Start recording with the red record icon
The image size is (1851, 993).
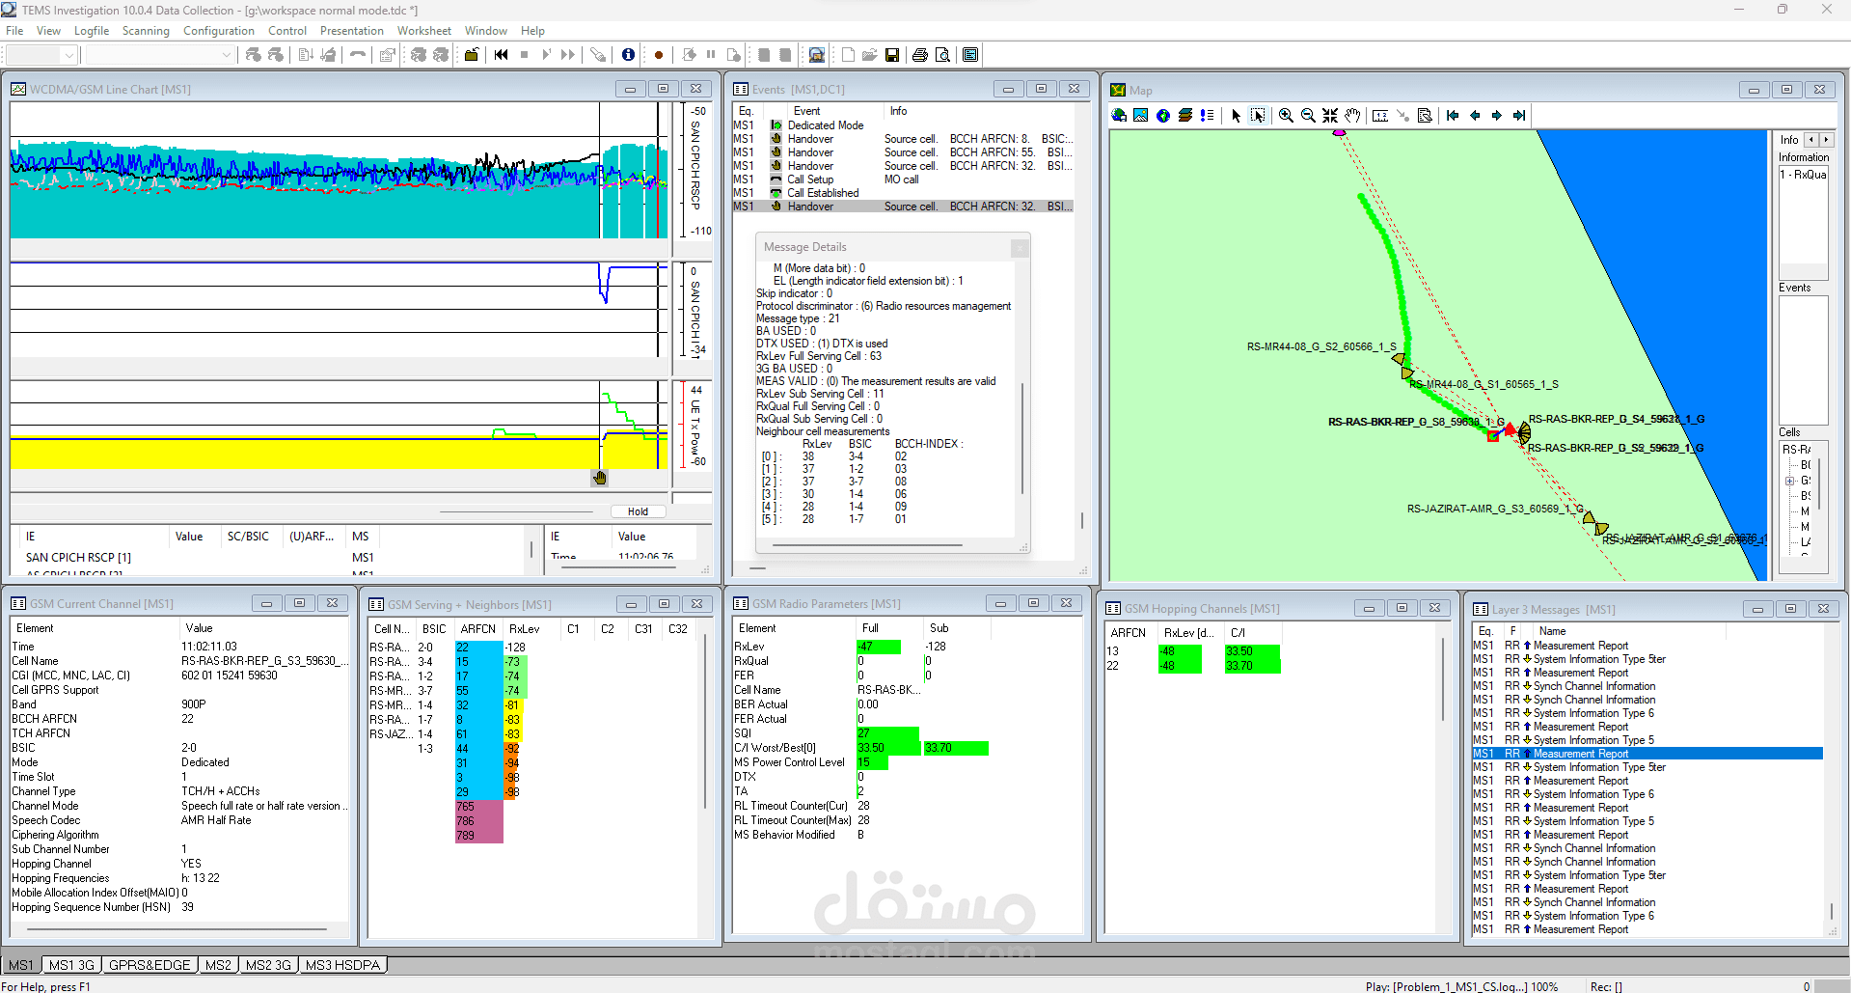tap(658, 55)
